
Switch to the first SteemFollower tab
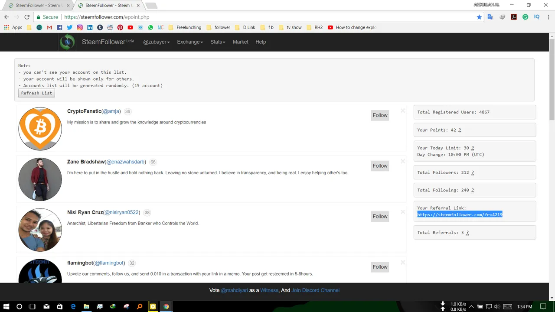click(38, 5)
